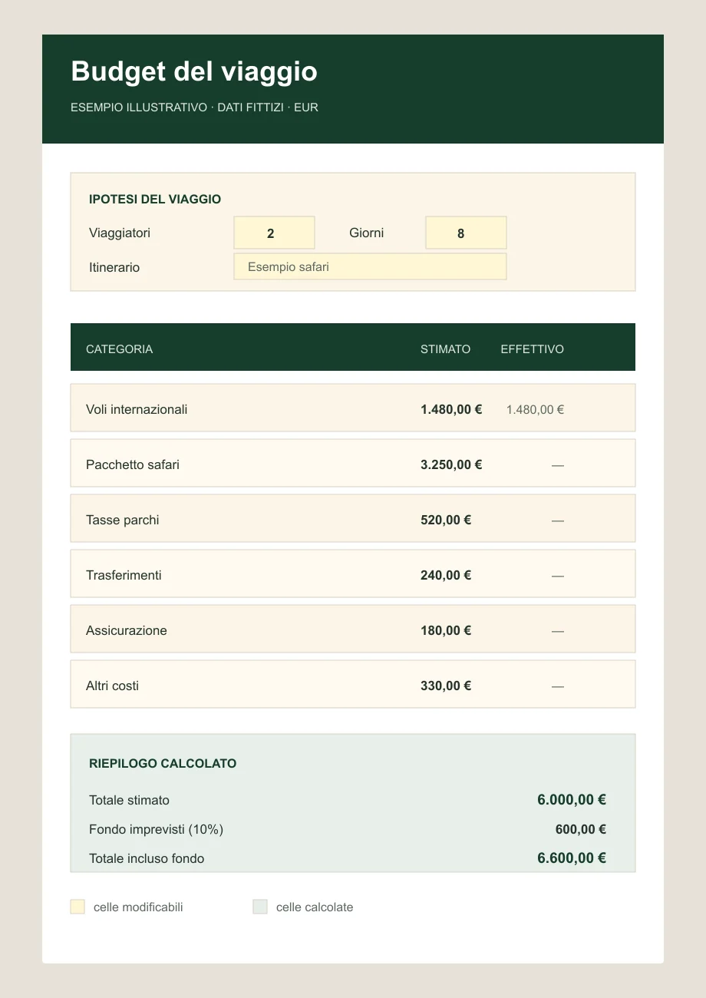
Task: Click the Fondo imprevisti (10%) label
Action: (156, 829)
